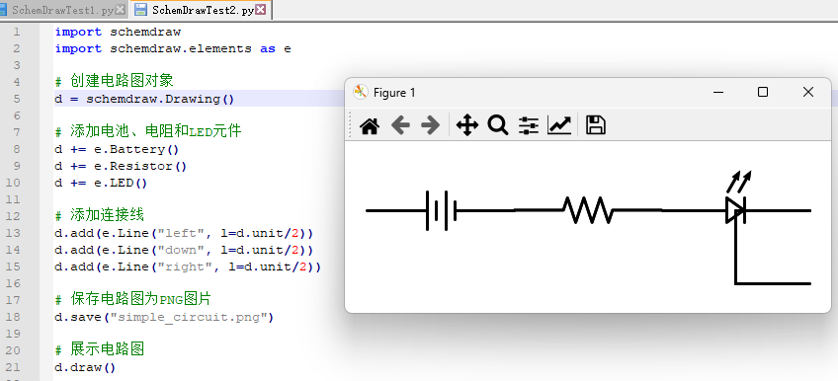The image size is (838, 381).
Task: Click the 'd += e.LED()' line
Action: (x=101, y=183)
